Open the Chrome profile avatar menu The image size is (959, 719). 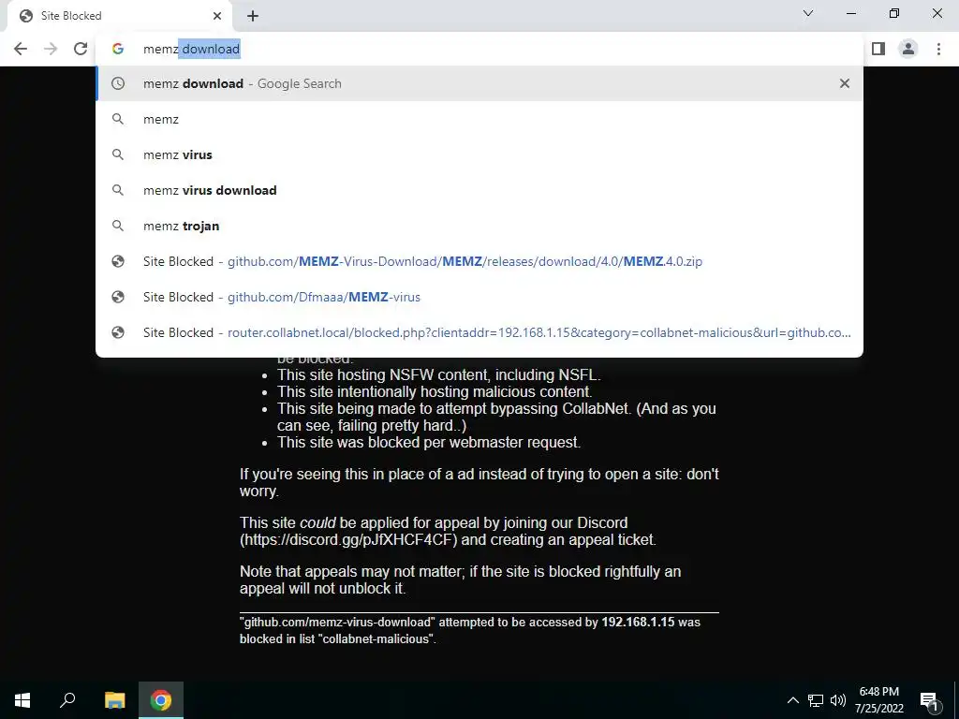[908, 49]
